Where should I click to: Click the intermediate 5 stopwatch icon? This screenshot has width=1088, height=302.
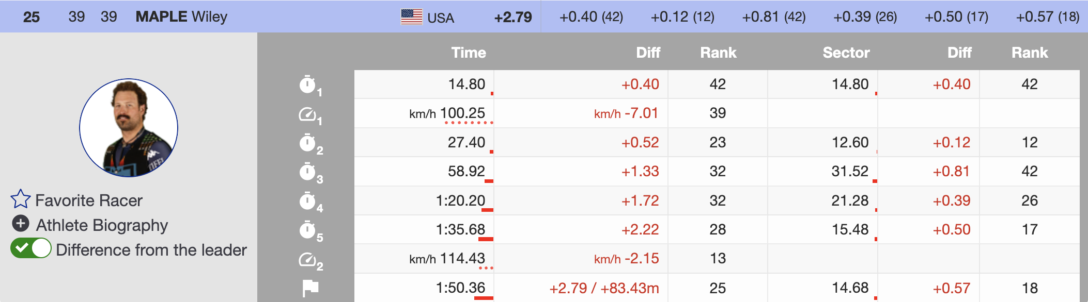tap(308, 230)
